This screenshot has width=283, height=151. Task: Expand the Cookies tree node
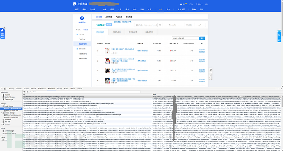tap(2, 124)
